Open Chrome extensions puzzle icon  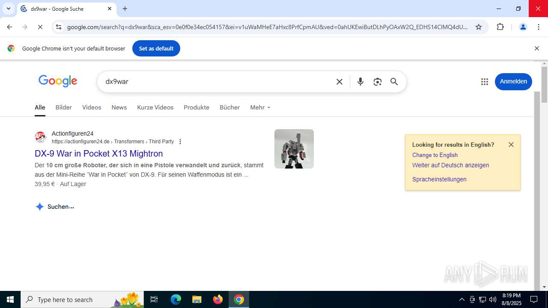pyautogui.click(x=500, y=27)
